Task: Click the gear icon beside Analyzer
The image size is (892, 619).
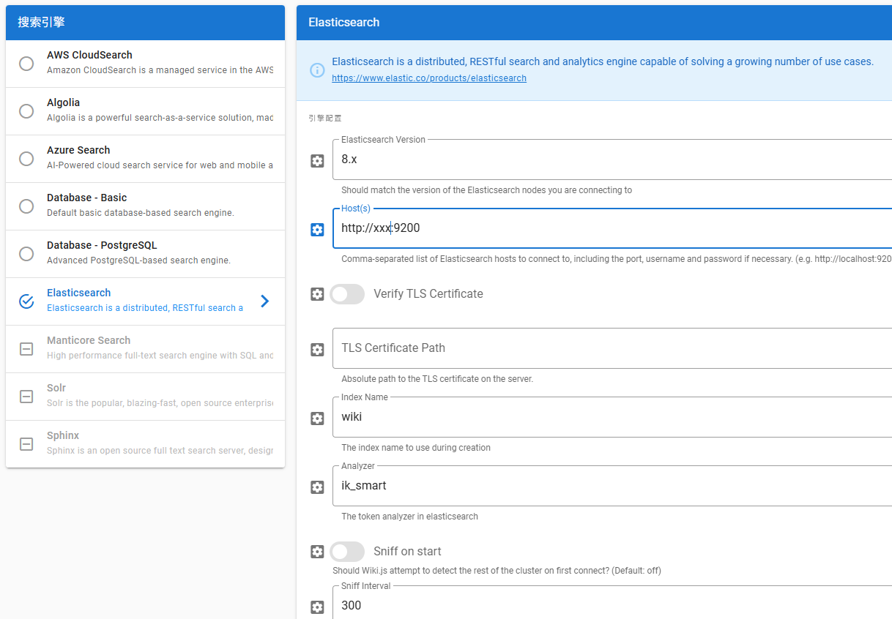Action: [x=317, y=487]
